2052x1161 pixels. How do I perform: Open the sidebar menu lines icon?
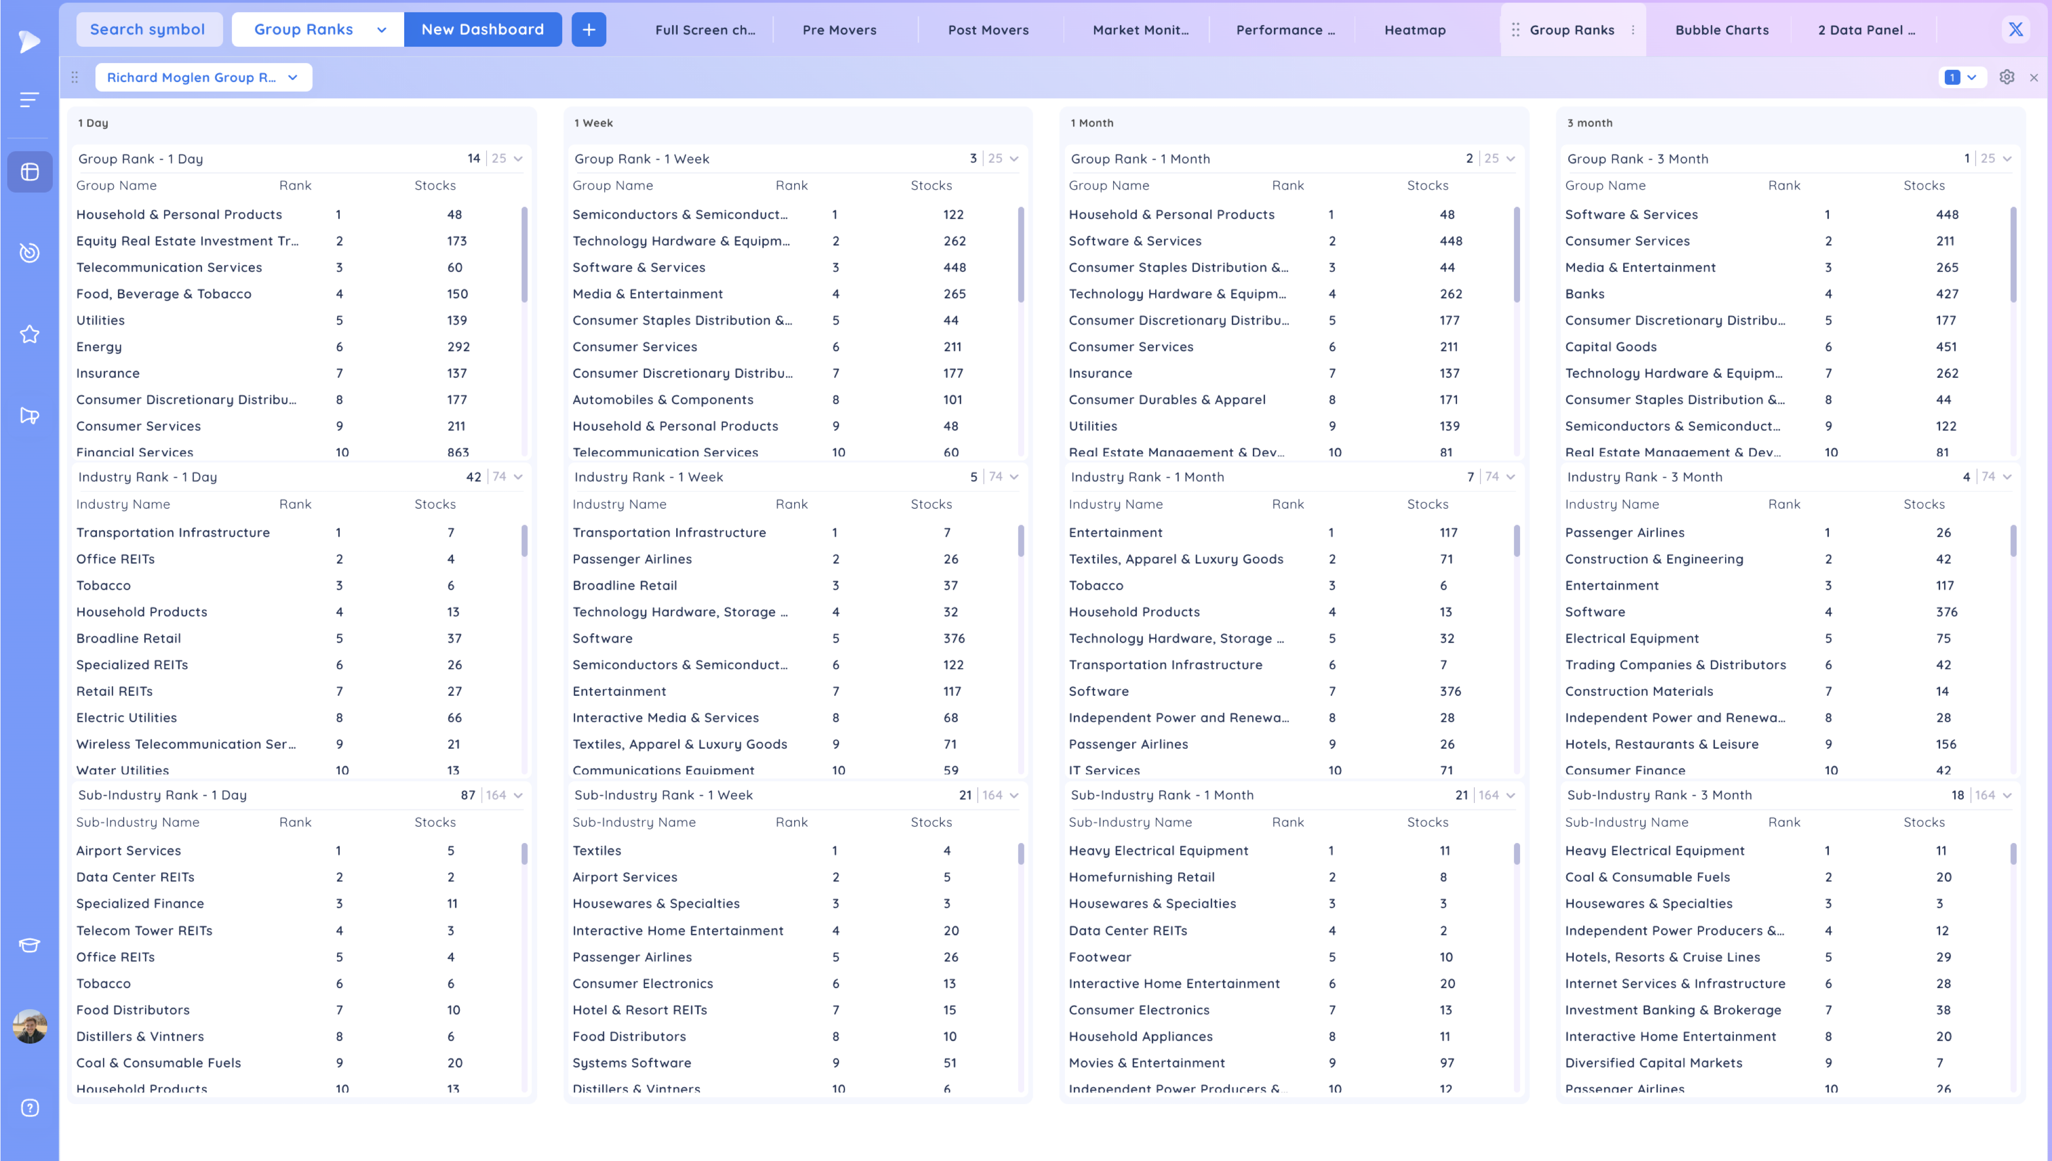(30, 99)
